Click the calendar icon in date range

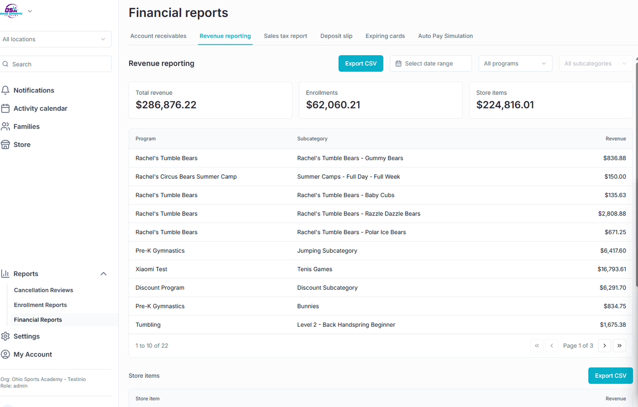click(399, 64)
